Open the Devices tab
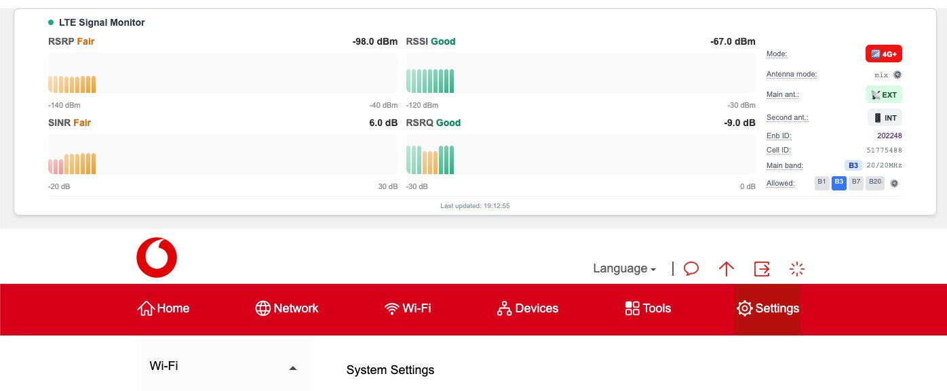The height and width of the screenshot is (391, 947). pos(528,308)
